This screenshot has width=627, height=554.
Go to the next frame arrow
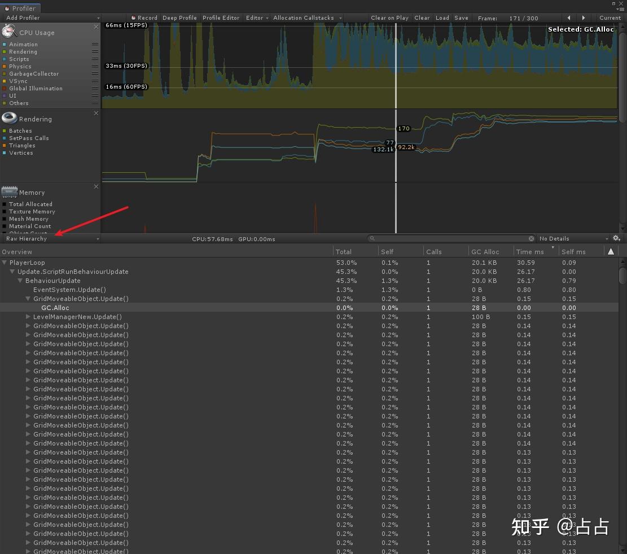click(584, 18)
